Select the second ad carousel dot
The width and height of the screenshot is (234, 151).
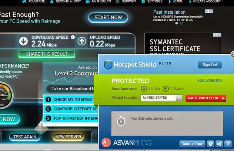coord(182,23)
